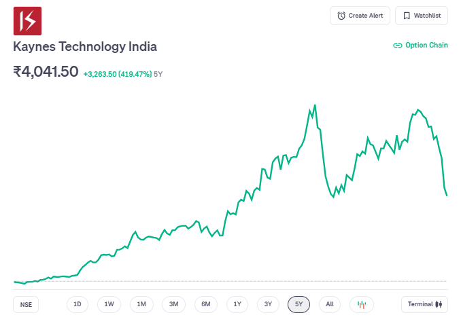
Task: Switch chart to 3M range
Action: [x=173, y=304]
